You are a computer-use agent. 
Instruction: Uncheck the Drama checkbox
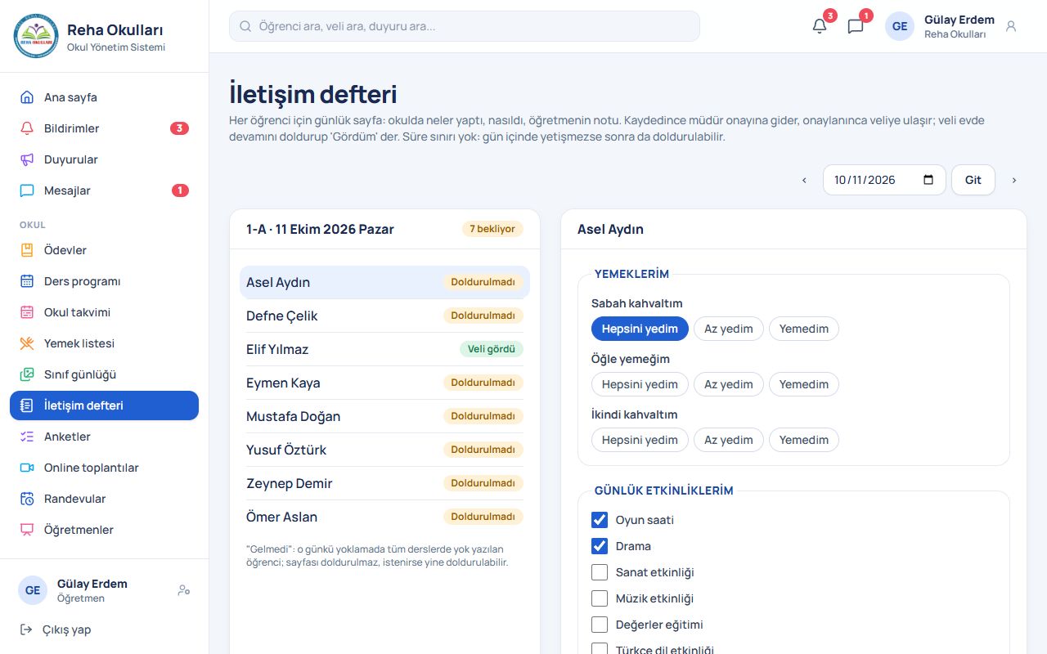(x=600, y=546)
